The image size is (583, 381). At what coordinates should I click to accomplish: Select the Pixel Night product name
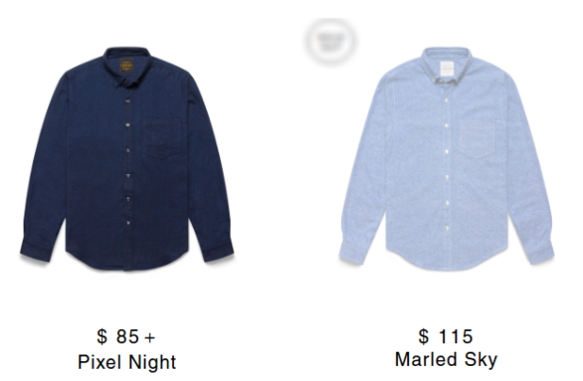[x=127, y=362]
